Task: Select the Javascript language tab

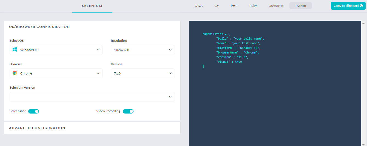Action: point(276,6)
